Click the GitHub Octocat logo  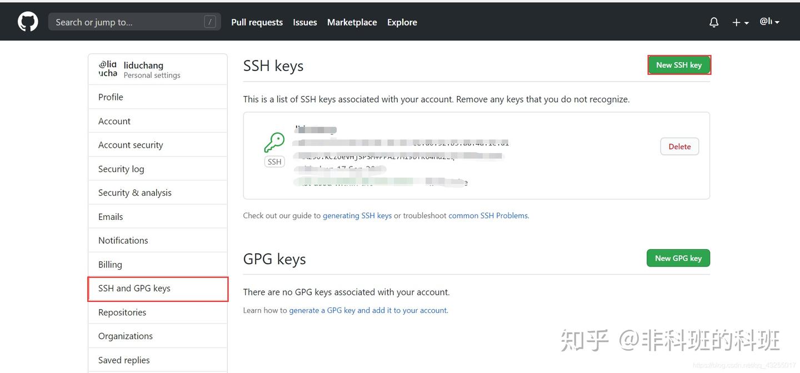coord(28,22)
